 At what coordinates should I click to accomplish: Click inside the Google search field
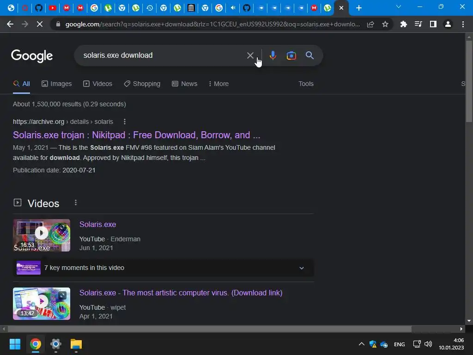(x=163, y=55)
